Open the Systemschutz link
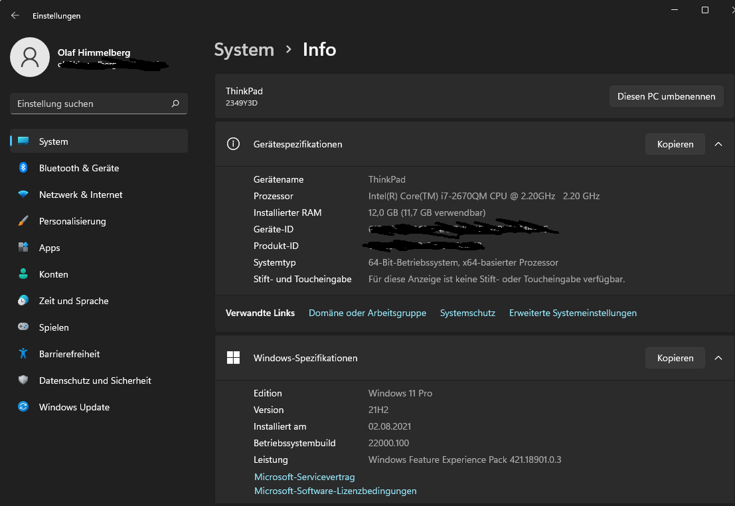735x506 pixels. pos(467,313)
